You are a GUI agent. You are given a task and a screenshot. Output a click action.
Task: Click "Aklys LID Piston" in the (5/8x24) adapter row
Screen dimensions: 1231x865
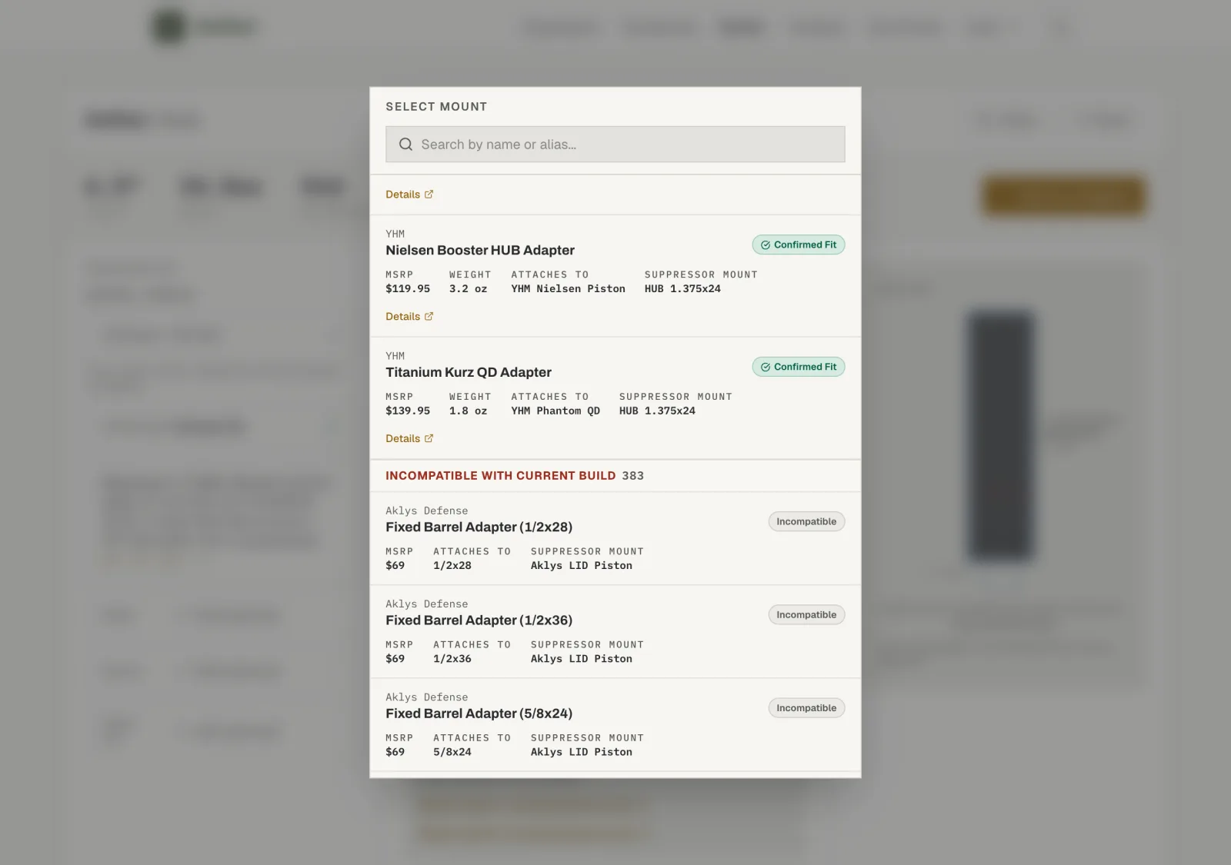click(x=582, y=752)
